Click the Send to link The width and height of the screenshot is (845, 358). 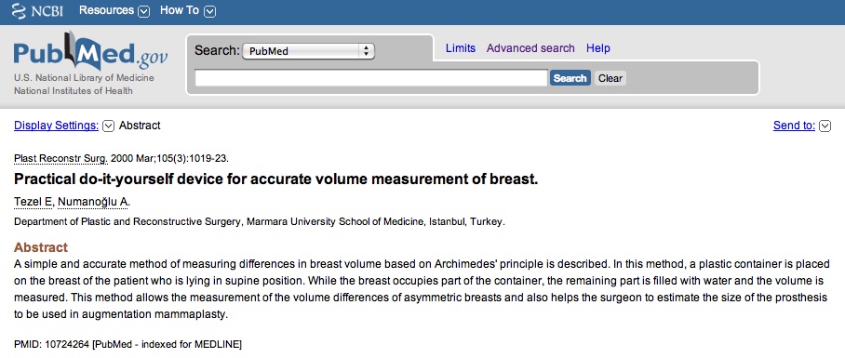(x=794, y=126)
